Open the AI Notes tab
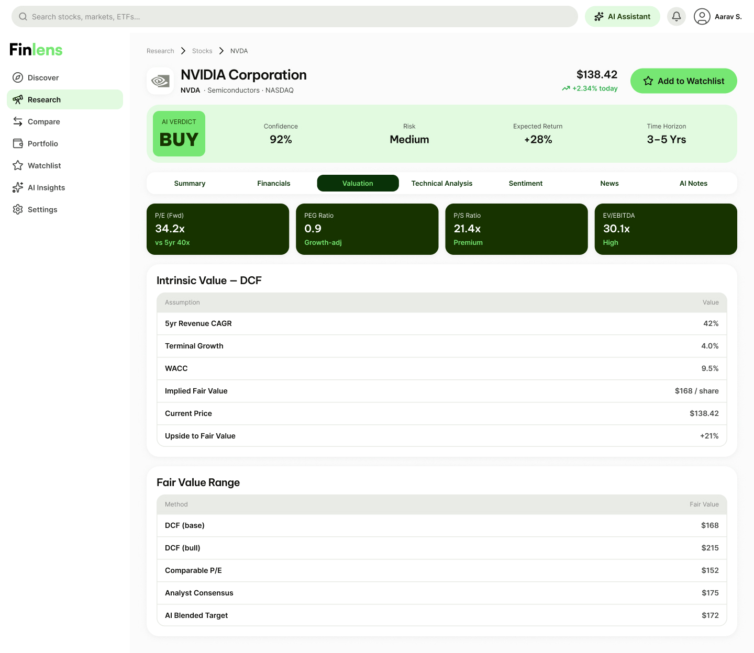 click(693, 183)
